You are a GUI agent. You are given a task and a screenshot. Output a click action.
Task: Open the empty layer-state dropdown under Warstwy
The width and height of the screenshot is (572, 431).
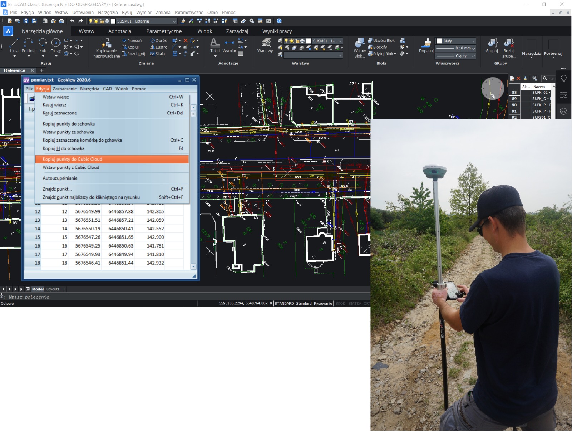(x=314, y=55)
